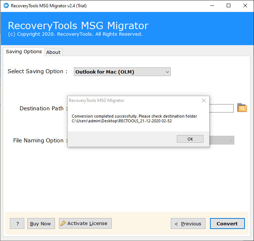Click the 'Select Saving Option :' label

[37, 71]
